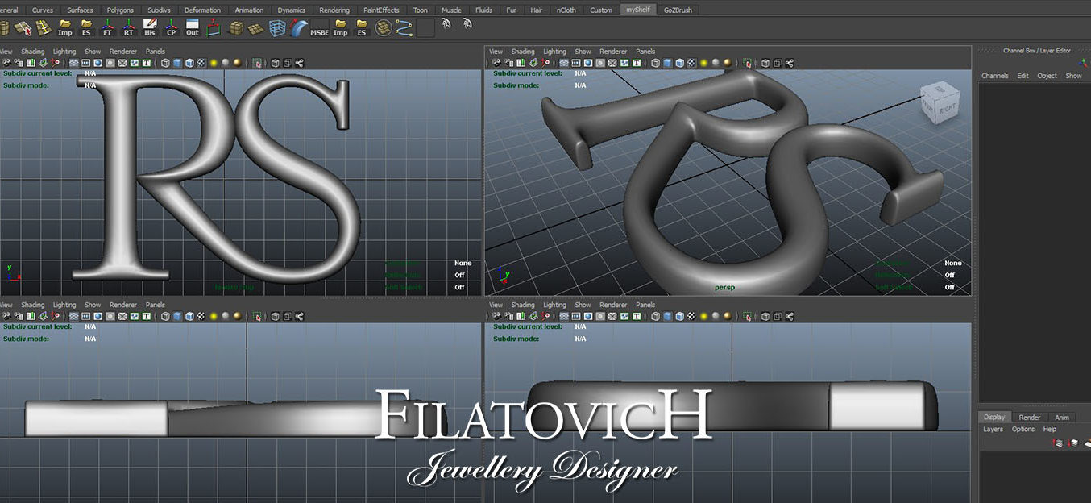1091x503 pixels.
Task: Switch to the nCloth shelf tab
Action: click(x=566, y=10)
